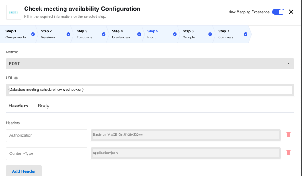Click the 'Check meeting availability Configuration' title
302x176 pixels.
[82, 9]
